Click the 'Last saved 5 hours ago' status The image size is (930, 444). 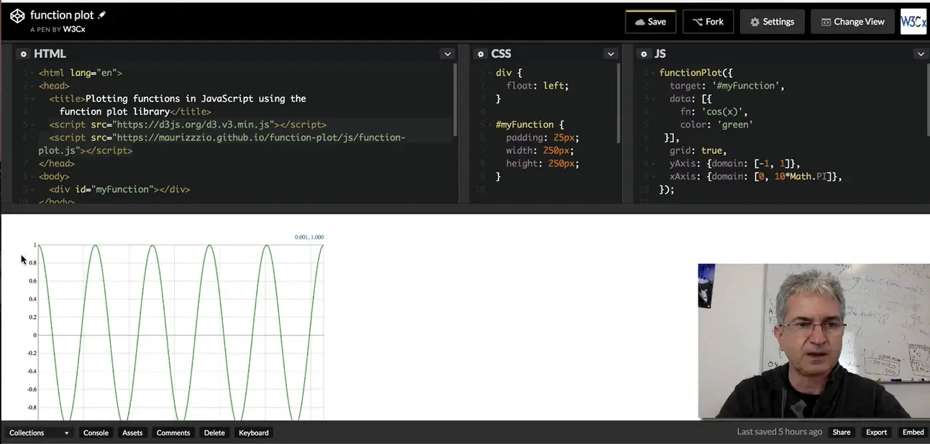pos(780,432)
